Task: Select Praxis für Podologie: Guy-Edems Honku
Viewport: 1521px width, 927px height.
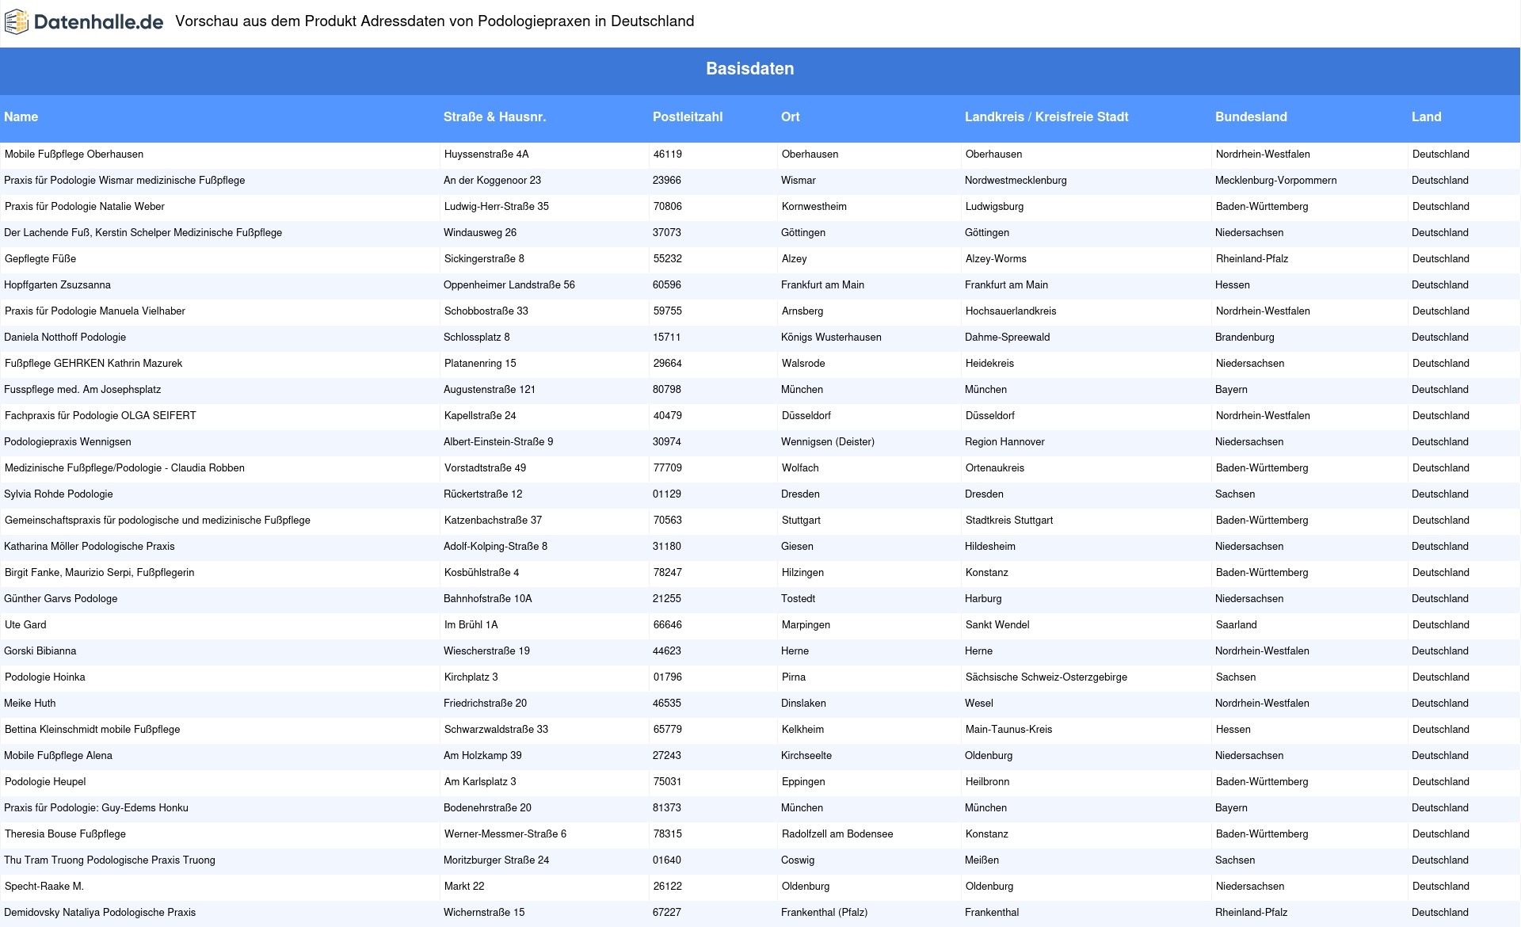Action: point(97,808)
